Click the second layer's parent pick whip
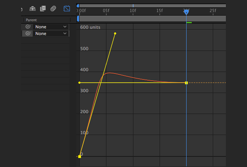This screenshot has height=167, width=247. 28,34
